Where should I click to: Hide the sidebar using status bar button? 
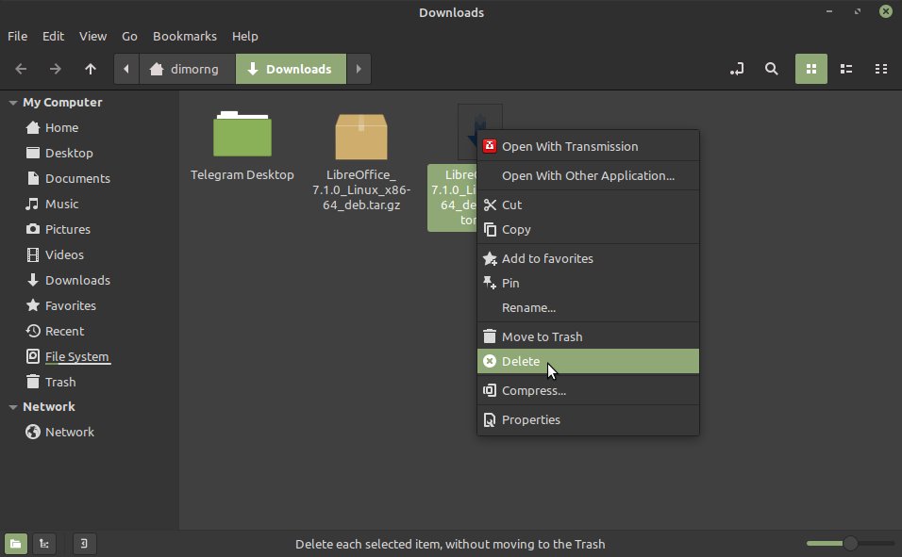(x=84, y=543)
